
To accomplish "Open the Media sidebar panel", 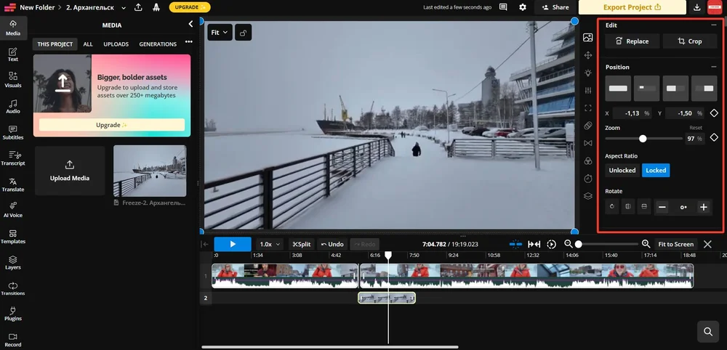I will 13,28.
